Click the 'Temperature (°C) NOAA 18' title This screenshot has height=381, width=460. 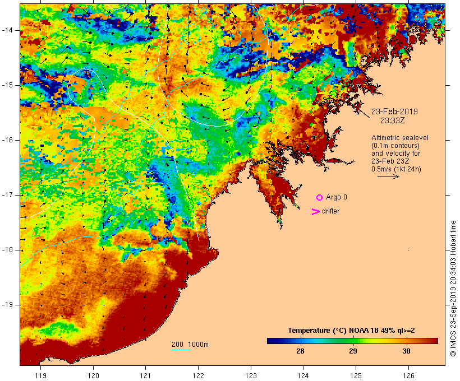point(333,331)
